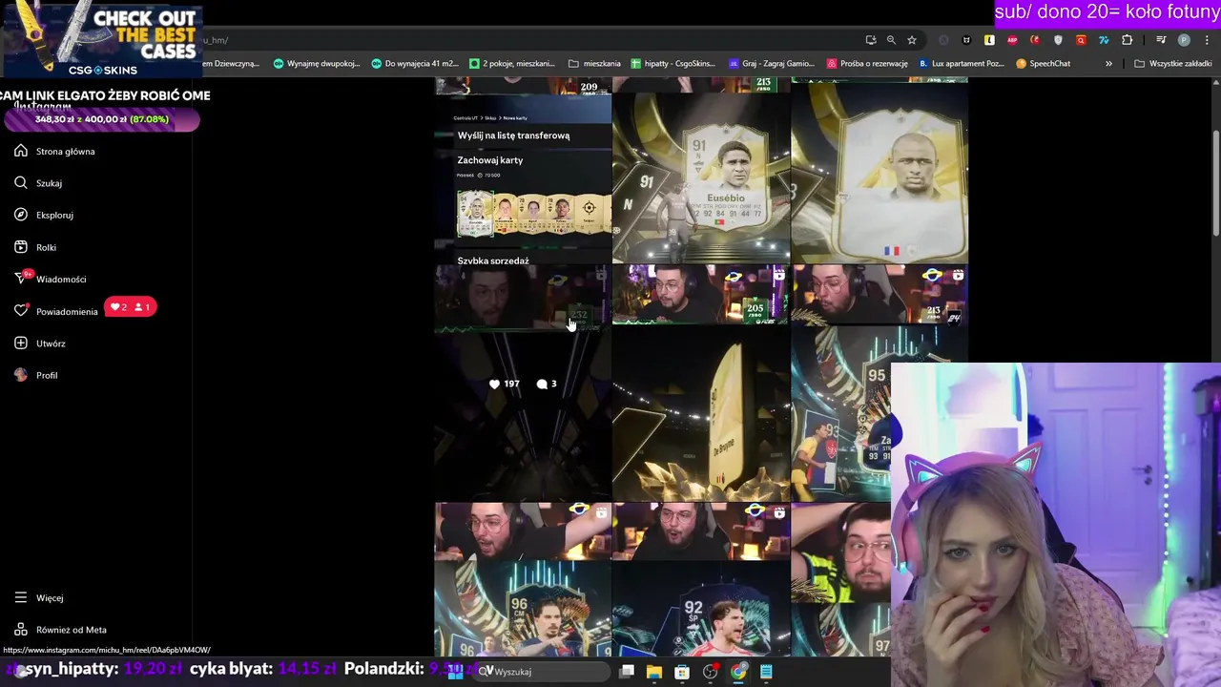Image resolution: width=1221 pixels, height=687 pixels.
Task: Open File Explorer from the taskbar
Action: point(654,672)
